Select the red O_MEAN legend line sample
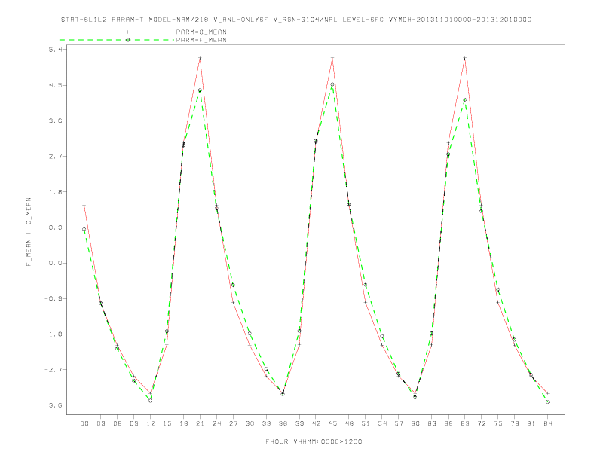 point(117,32)
